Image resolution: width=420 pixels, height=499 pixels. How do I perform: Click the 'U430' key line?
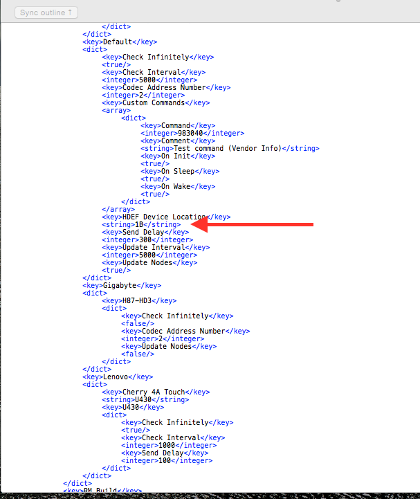(x=133, y=408)
